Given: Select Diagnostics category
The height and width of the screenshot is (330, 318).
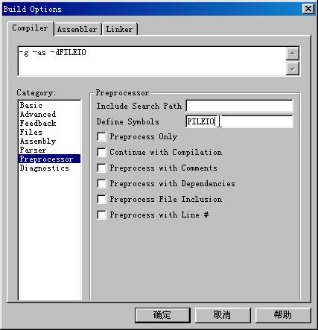Looking at the screenshot, I should 45,168.
